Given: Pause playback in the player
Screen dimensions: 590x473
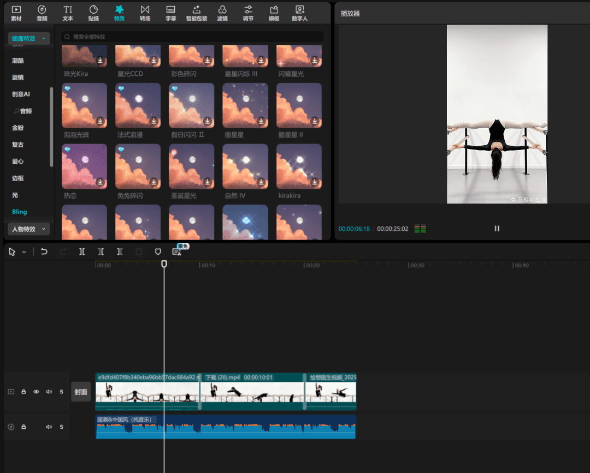Looking at the screenshot, I should tap(497, 229).
